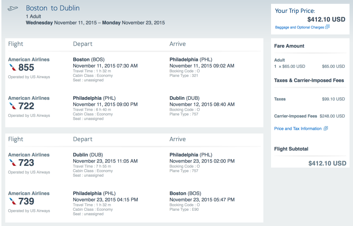This screenshot has width=353, height=226.
Task: Click the Fare Amount section heading
Action: tap(289, 46)
